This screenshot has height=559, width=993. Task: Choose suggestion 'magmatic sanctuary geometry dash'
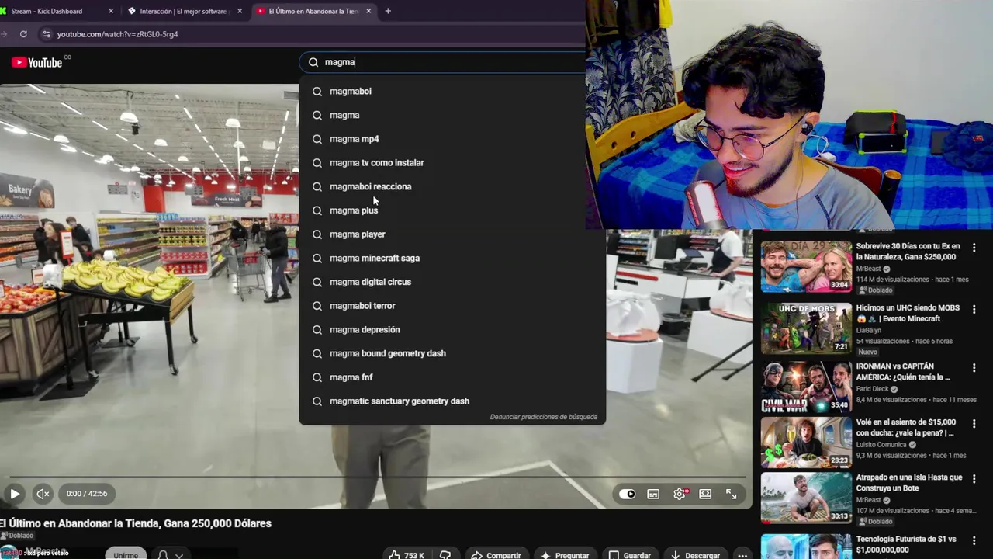tap(452, 401)
